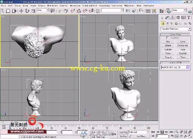Click the Quick Render teapot icon
Screen dimensions: 193x139
click(x=190, y=12)
